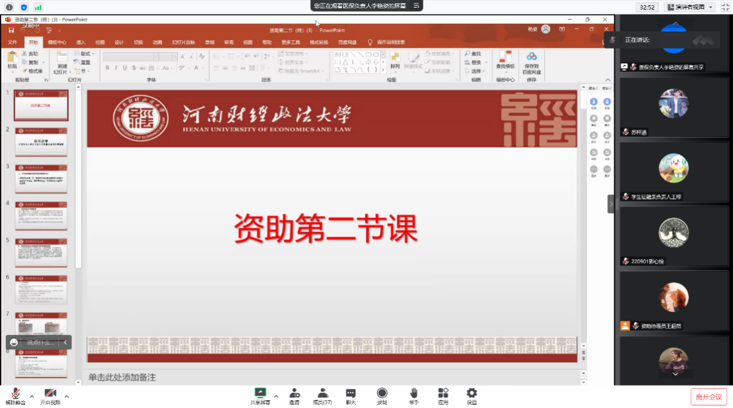Viewport: 733px width, 408px height.
Task: Open the font size dropdown
Action: (175, 56)
